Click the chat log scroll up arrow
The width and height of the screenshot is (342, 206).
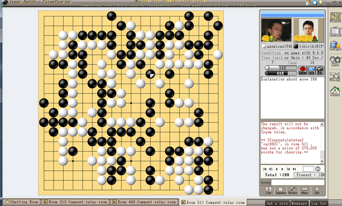322,124
